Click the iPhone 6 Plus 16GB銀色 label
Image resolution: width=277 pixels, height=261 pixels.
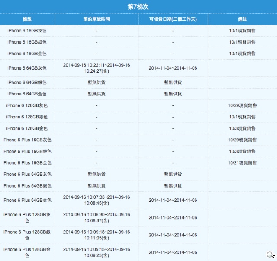click(27, 151)
